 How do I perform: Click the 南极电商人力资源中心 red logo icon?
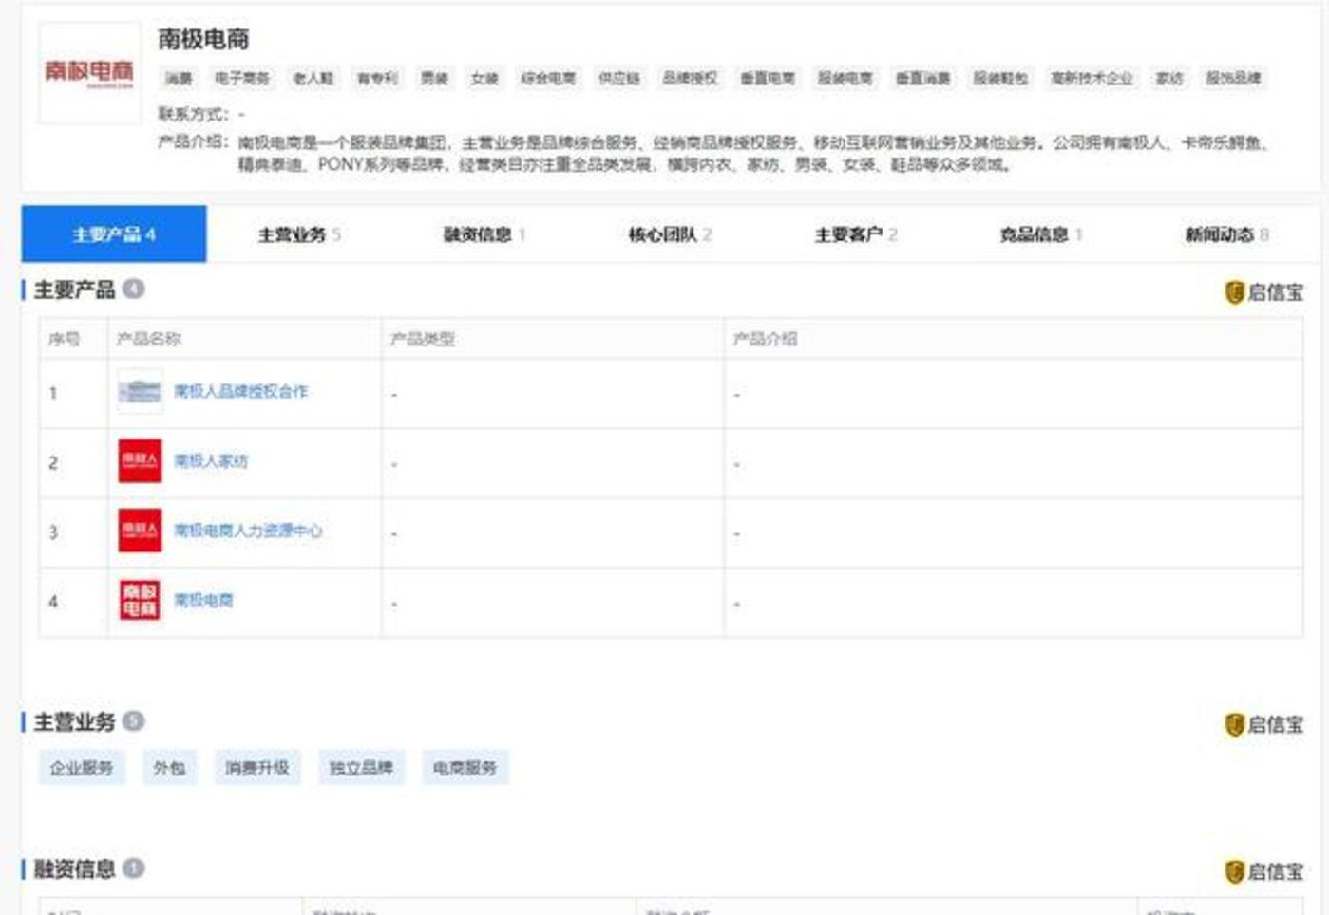point(141,531)
